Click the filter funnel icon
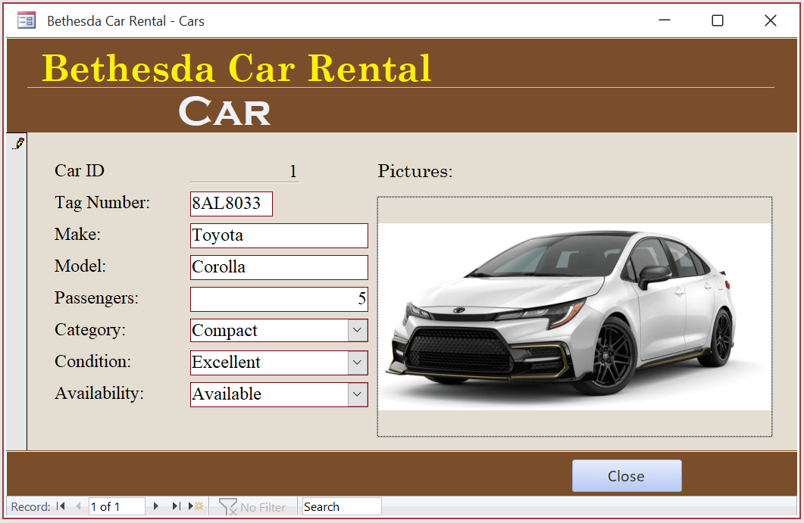Viewport: 804px width, 523px height. [x=228, y=506]
